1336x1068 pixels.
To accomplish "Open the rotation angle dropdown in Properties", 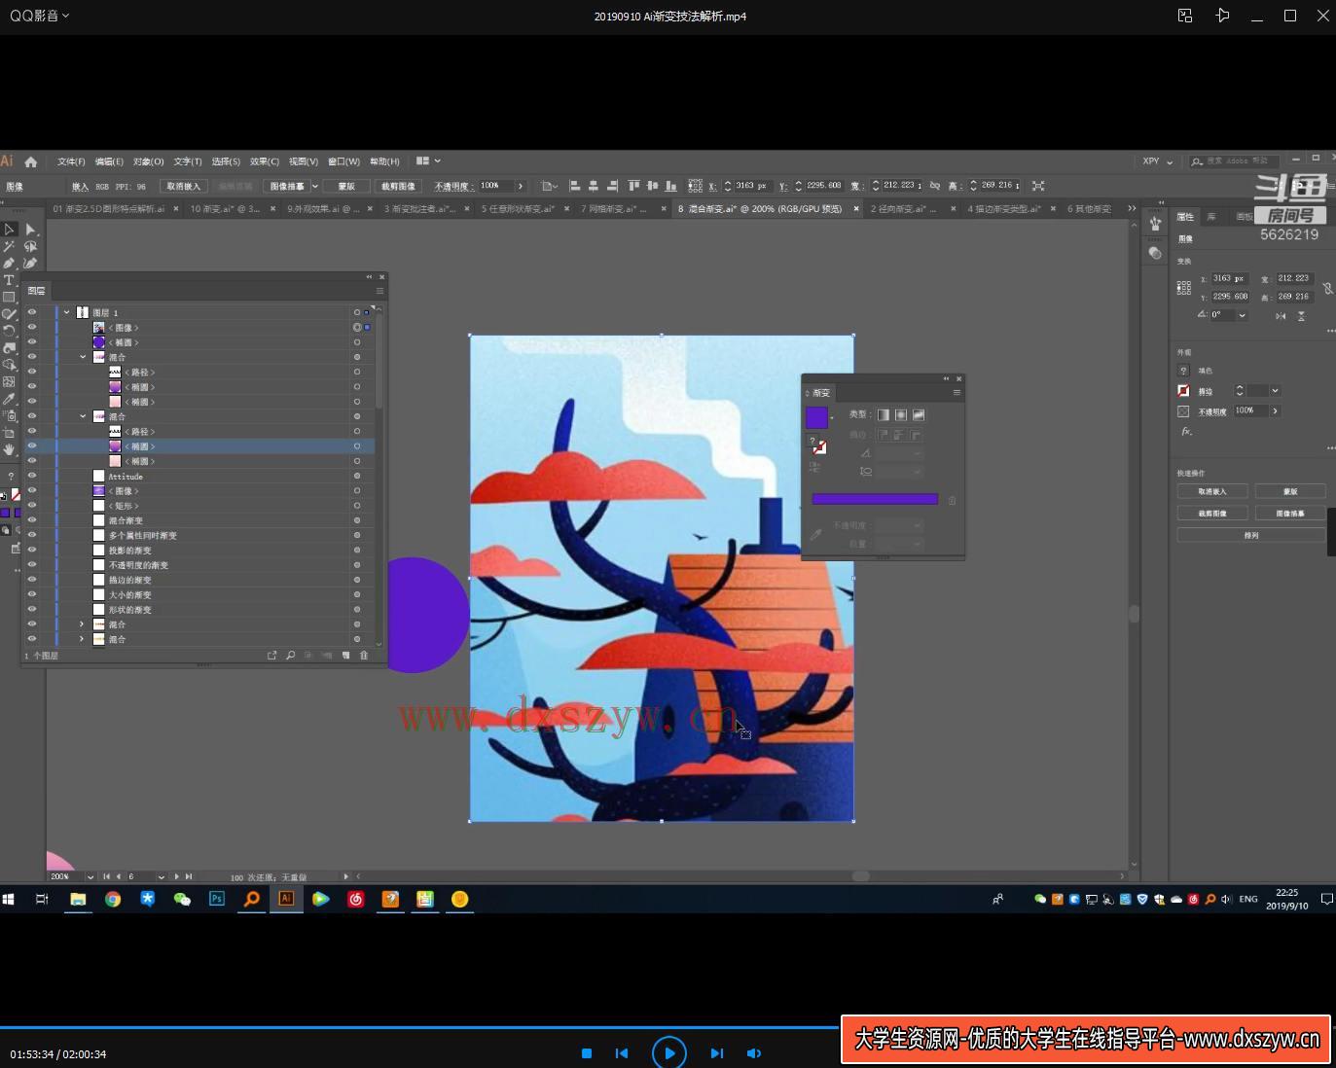I will point(1242,315).
